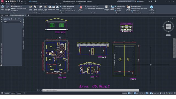Toggle polar tracking in status bar
This screenshot has width=176, height=99.
[x=137, y=93]
